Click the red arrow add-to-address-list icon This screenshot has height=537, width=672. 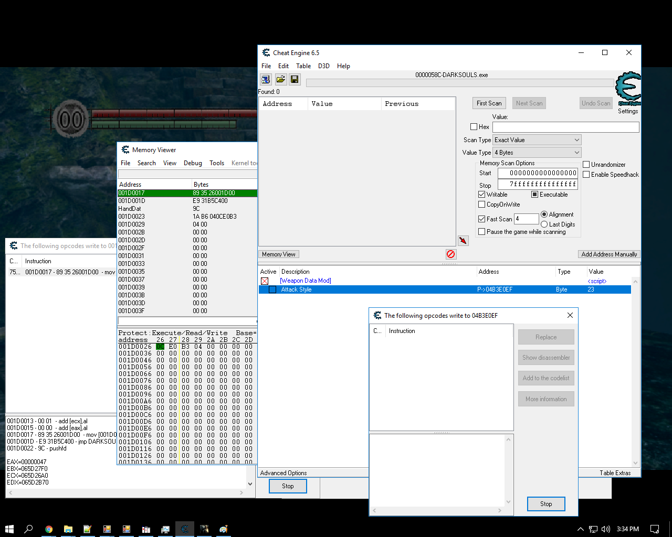click(463, 241)
